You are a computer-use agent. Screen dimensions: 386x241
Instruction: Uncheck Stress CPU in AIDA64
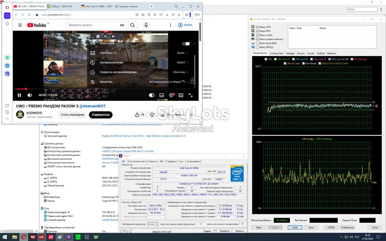tap(257, 27)
